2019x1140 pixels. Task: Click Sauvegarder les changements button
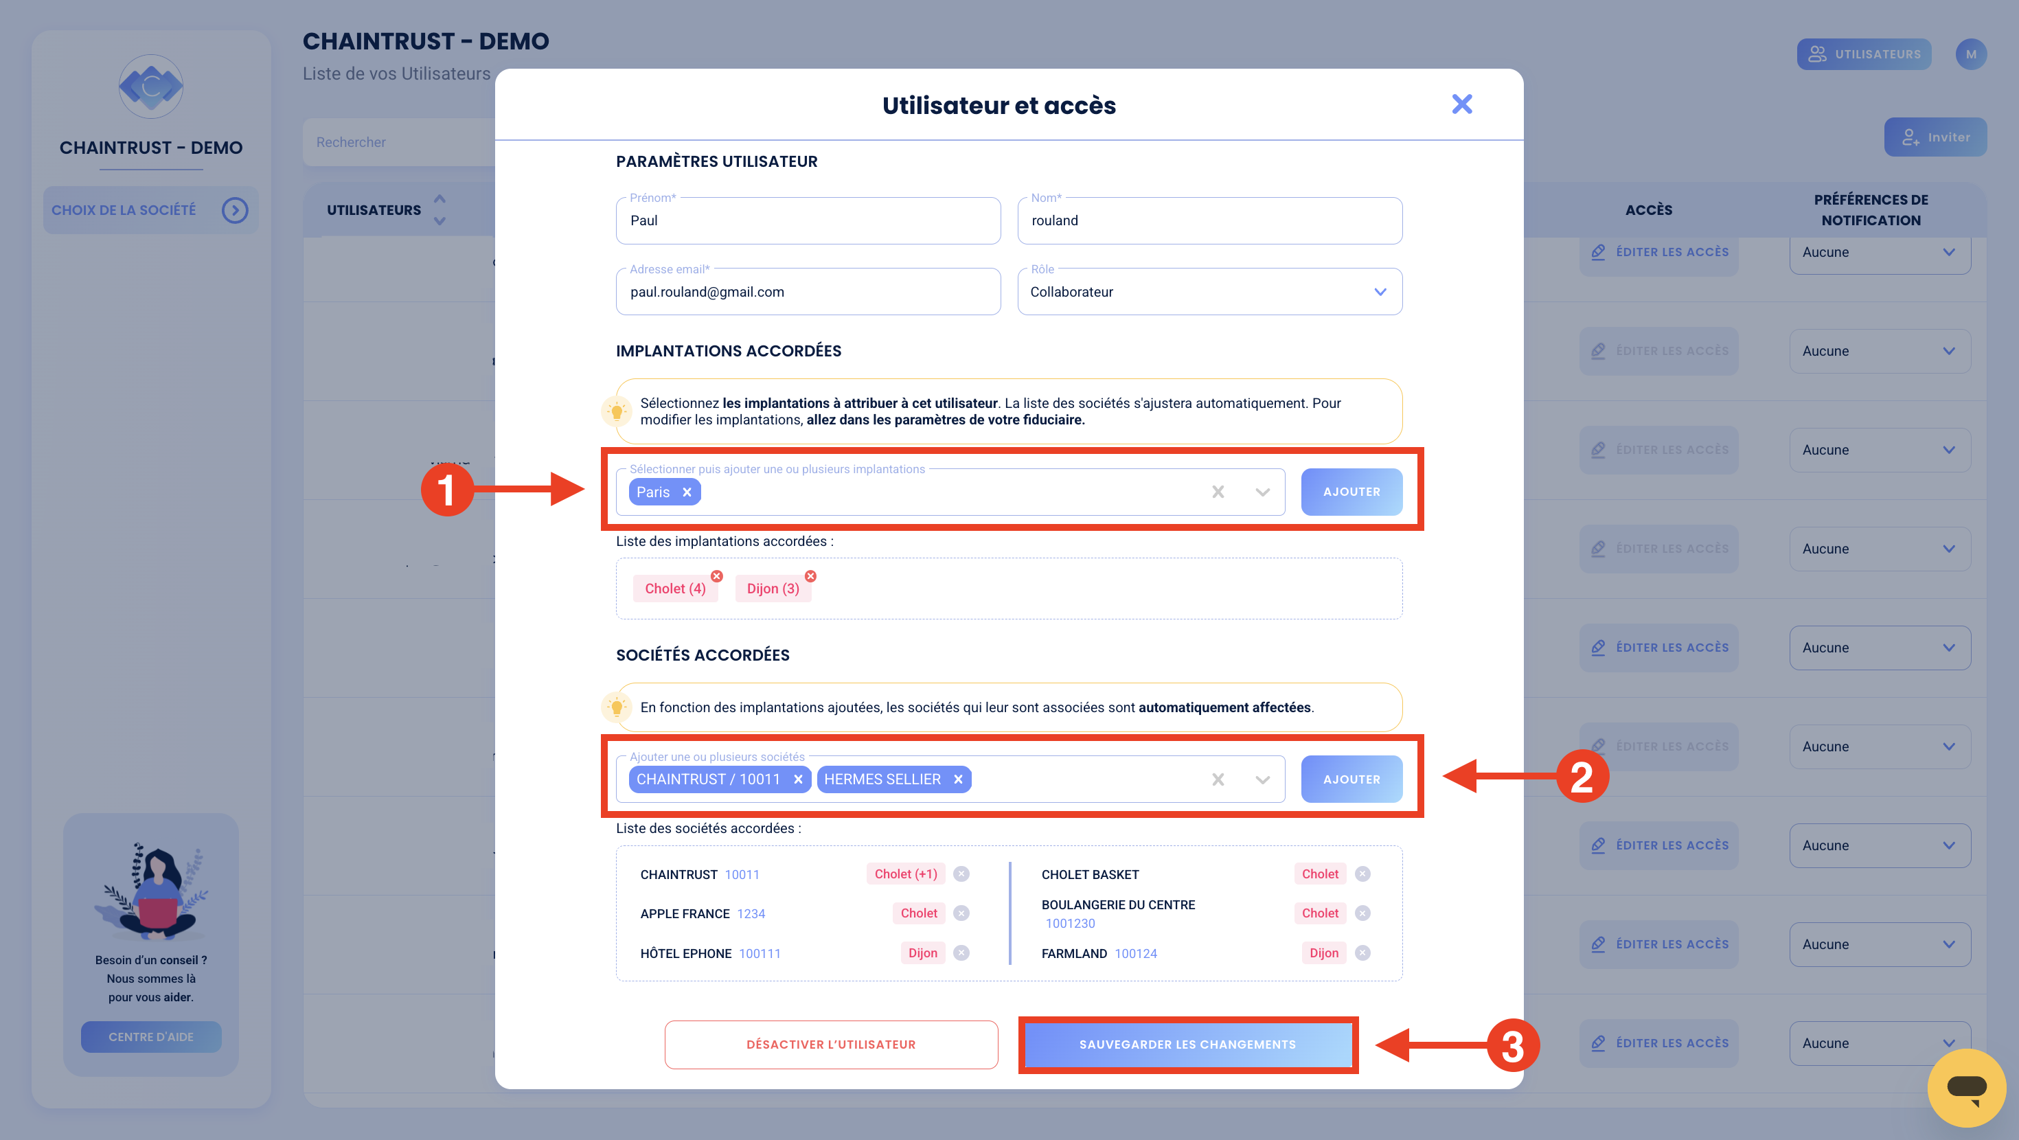coord(1187,1045)
